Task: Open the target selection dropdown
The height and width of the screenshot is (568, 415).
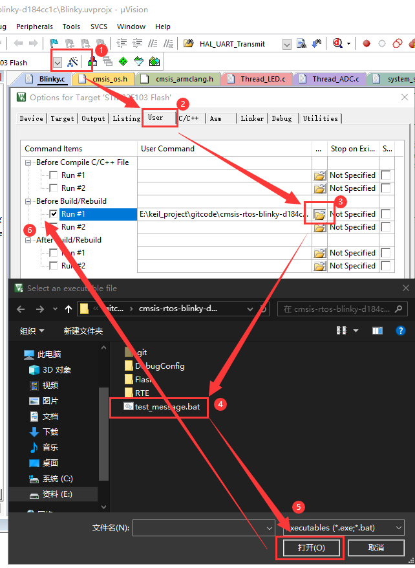Action: pos(57,63)
